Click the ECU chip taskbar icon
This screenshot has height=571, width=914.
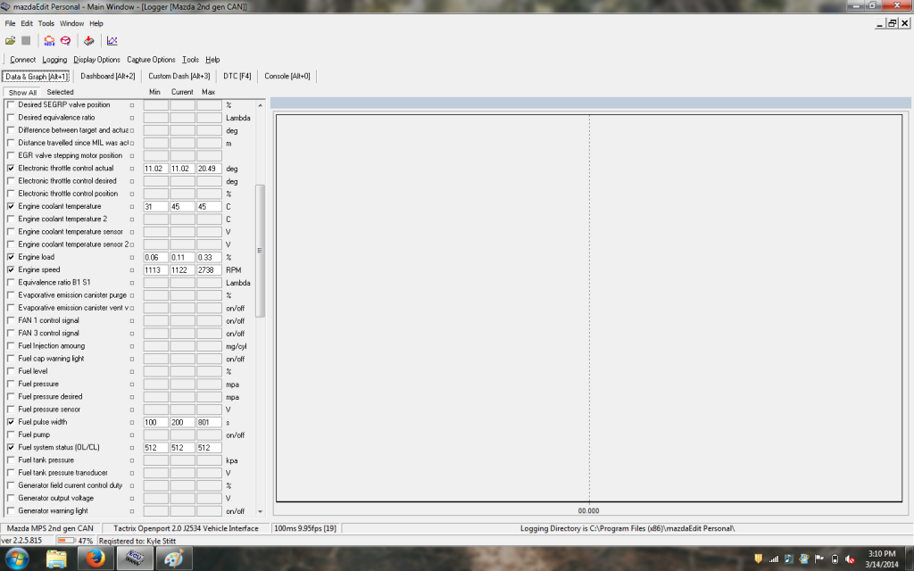pos(136,559)
